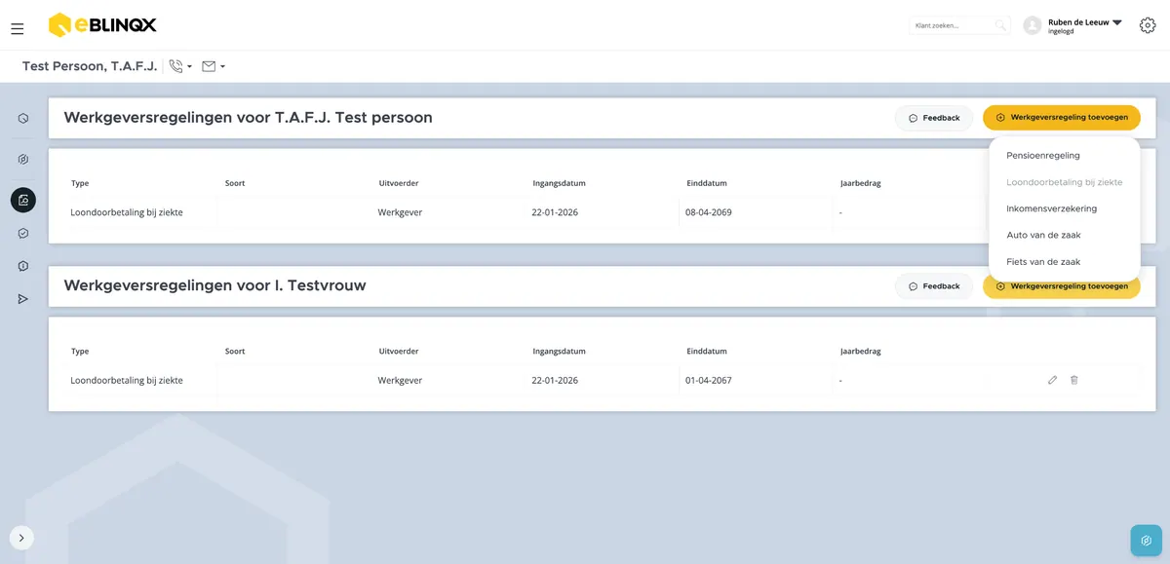Click the heading Werkgeversregelingen voor I. Testvrouw
Image resolution: width=1170 pixels, height=564 pixels.
(x=214, y=286)
